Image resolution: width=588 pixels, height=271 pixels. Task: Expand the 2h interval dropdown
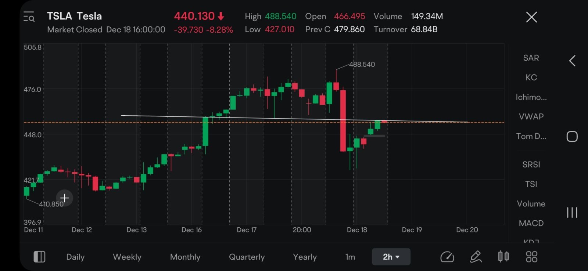(x=391, y=257)
